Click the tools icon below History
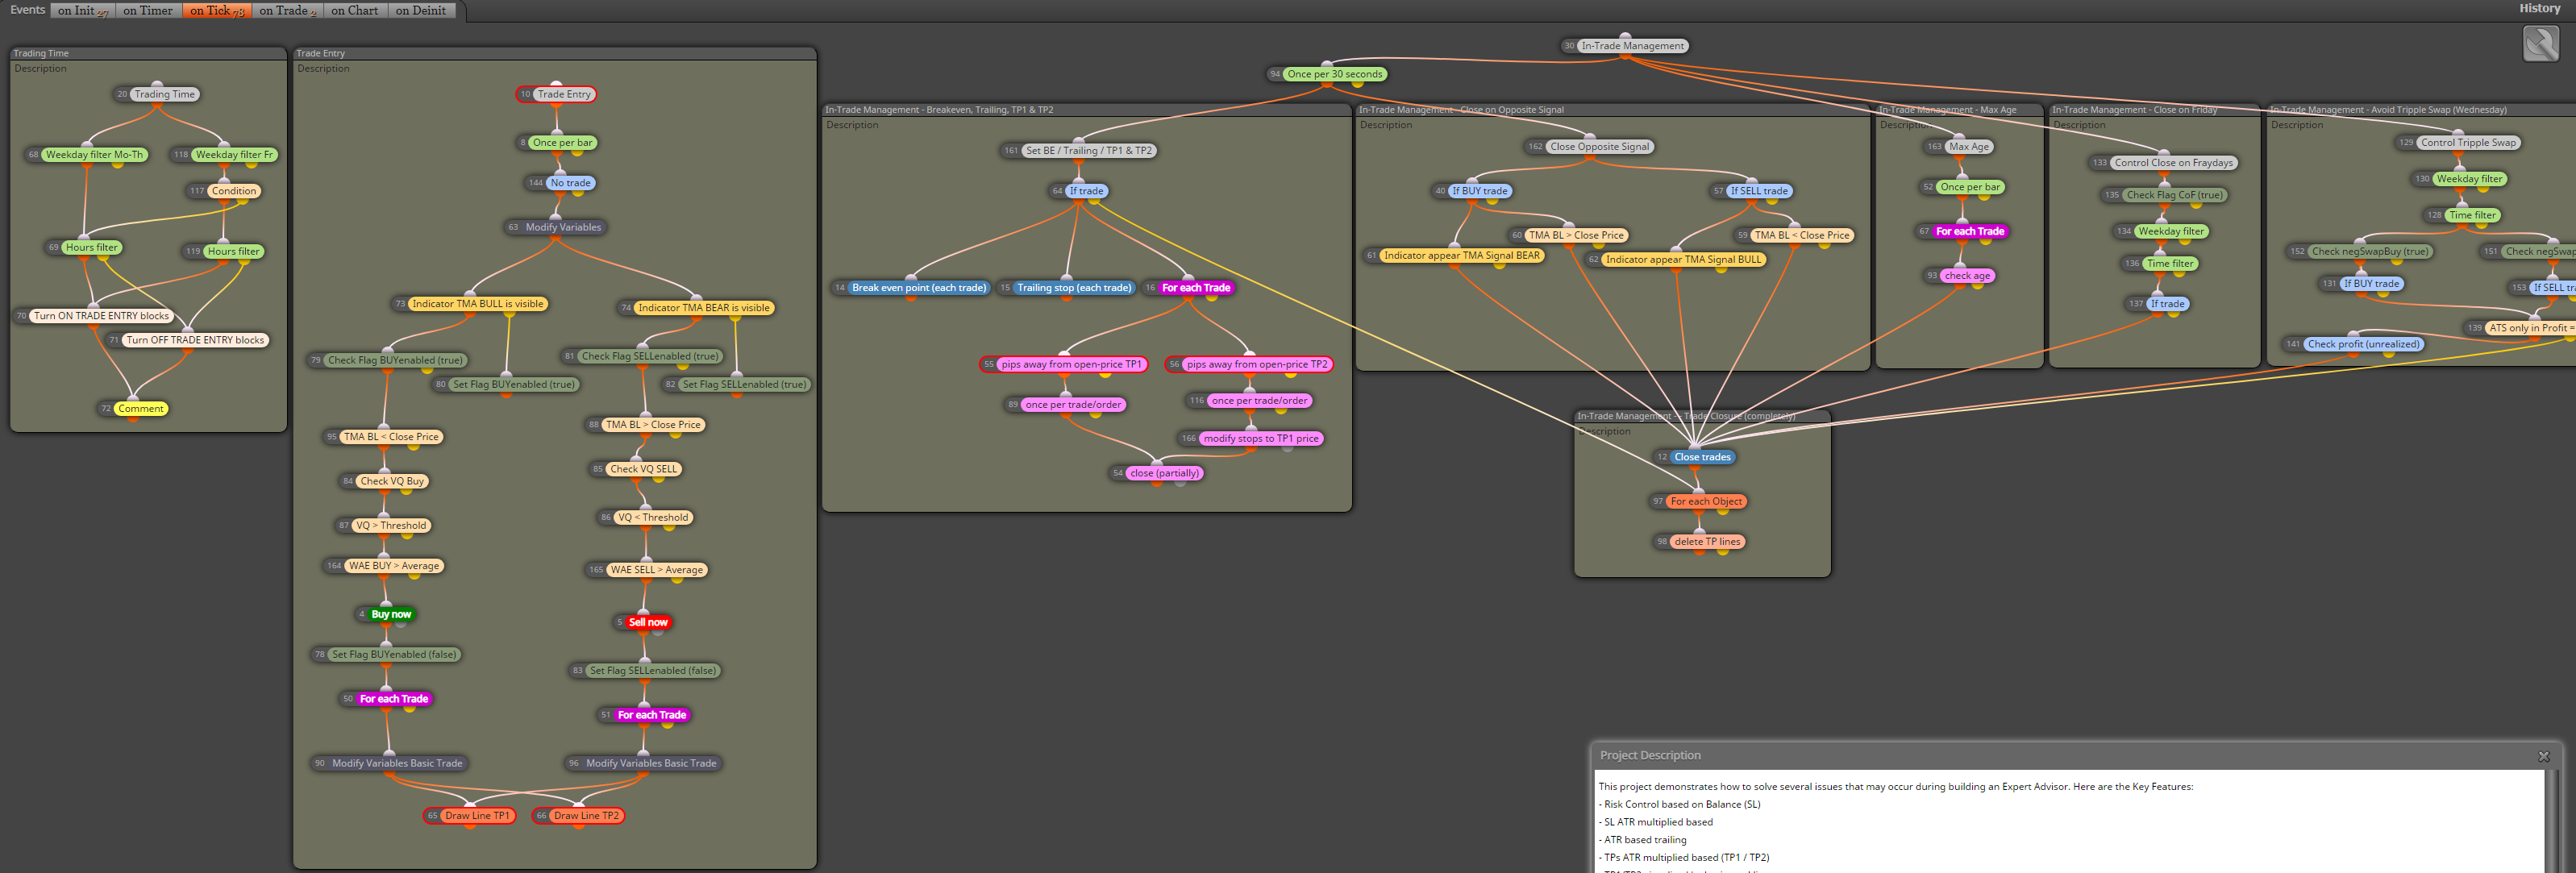Viewport: 2576px width, 873px height. (x=2541, y=44)
